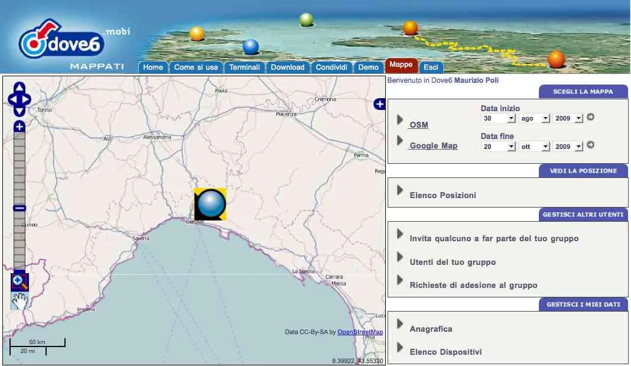
Task: Click the SCEGLI LA MAPPA header
Action: point(583,92)
